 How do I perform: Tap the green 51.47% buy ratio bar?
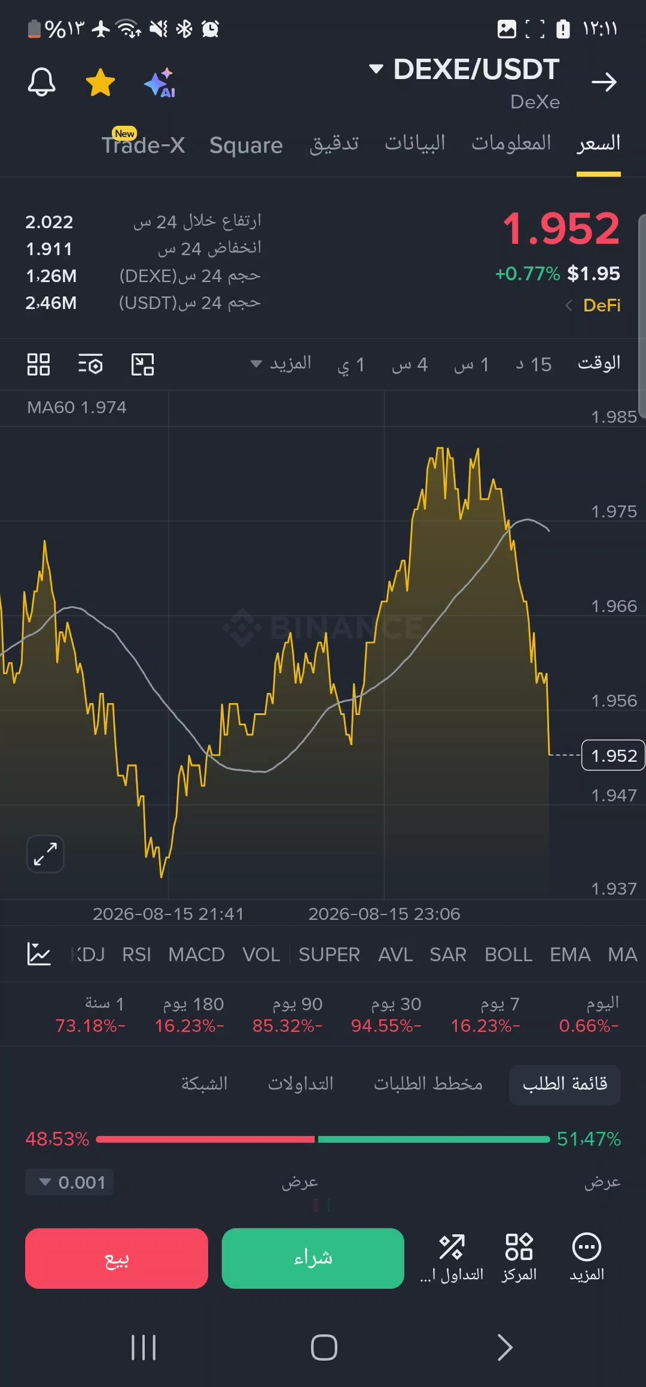(434, 1139)
